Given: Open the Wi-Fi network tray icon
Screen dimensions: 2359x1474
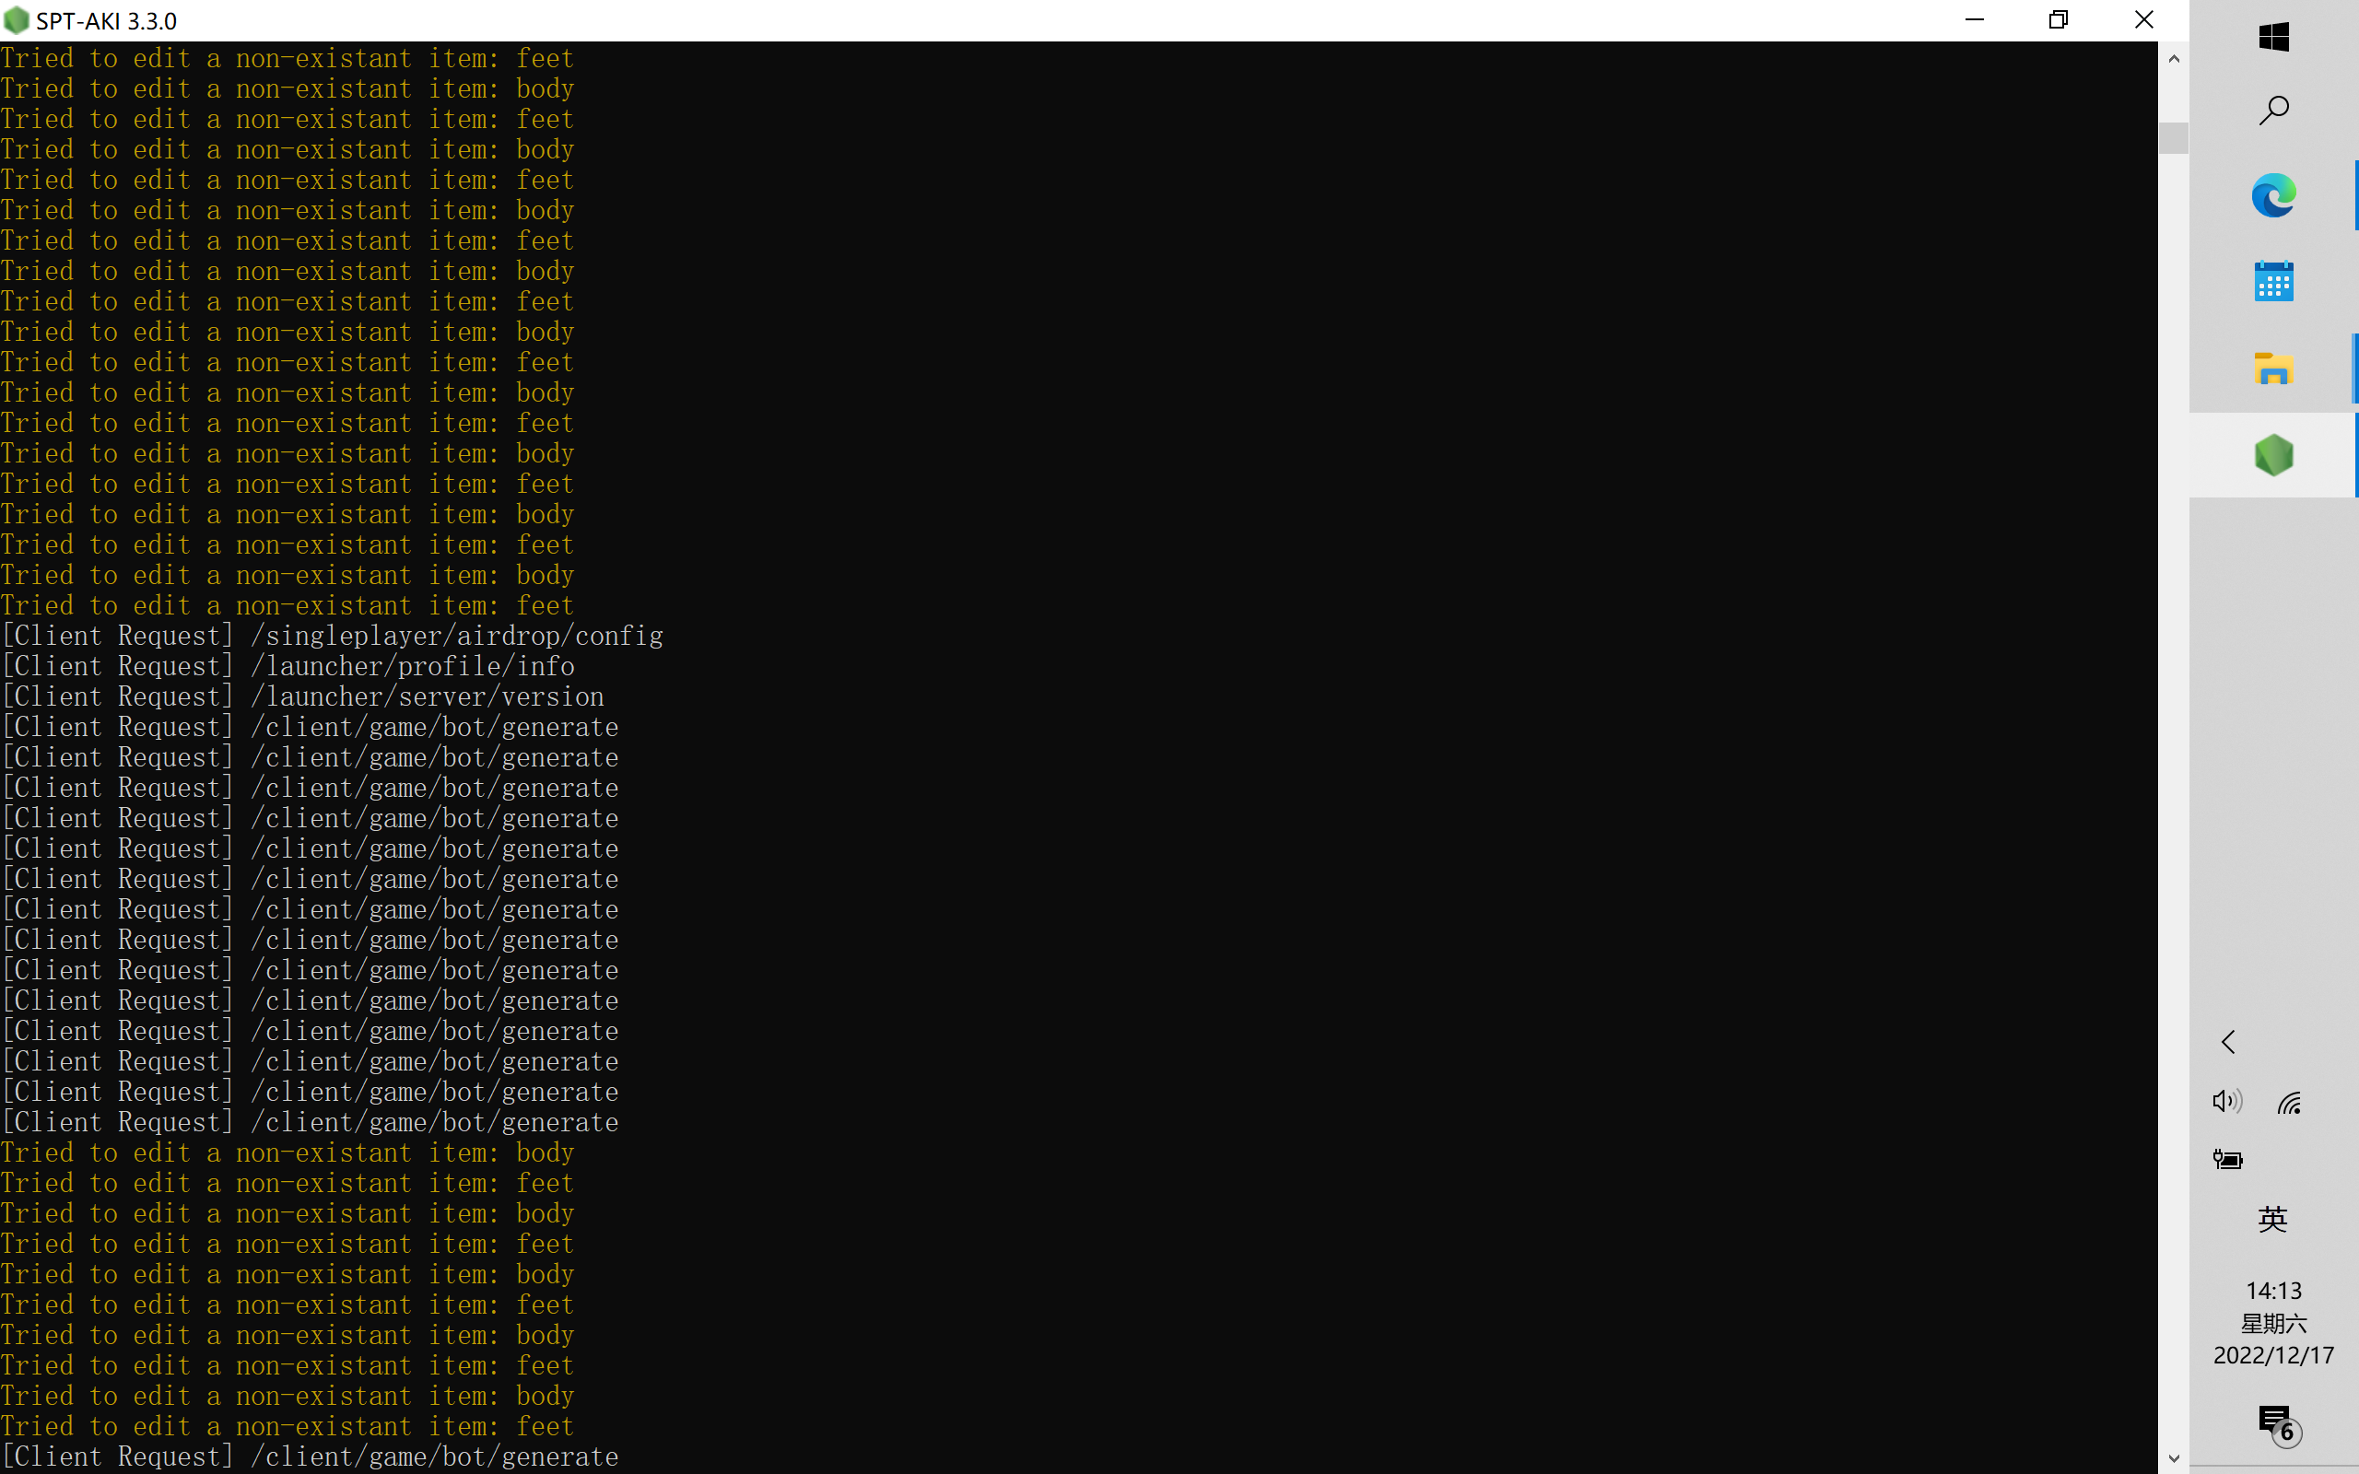Looking at the screenshot, I should (x=2290, y=1102).
